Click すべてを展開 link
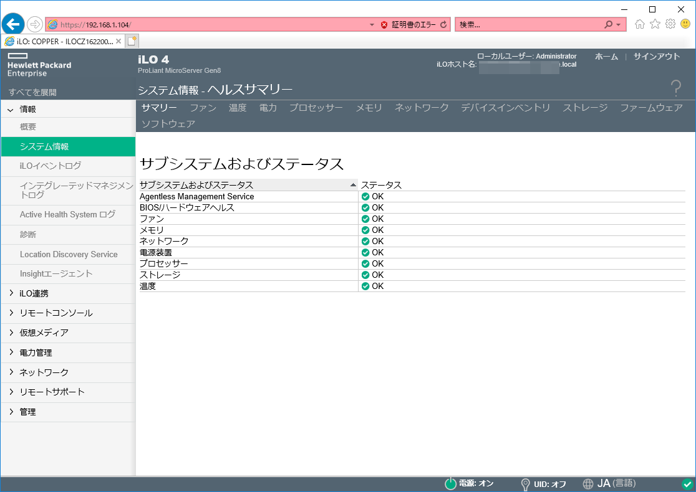 (32, 92)
